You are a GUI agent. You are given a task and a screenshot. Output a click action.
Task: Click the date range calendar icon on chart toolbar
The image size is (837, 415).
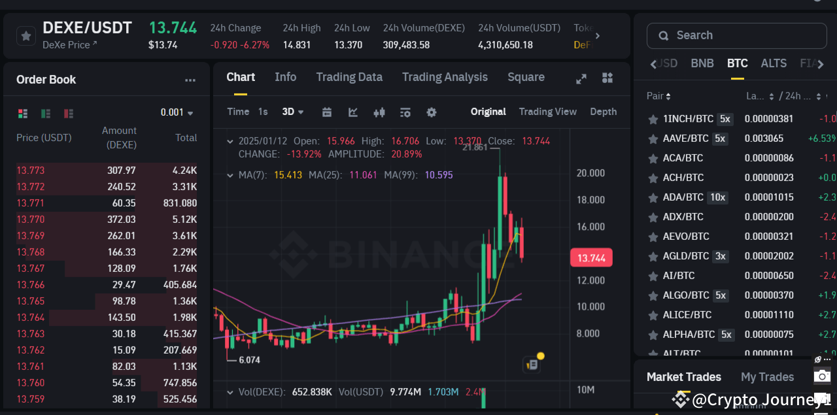coord(327,112)
